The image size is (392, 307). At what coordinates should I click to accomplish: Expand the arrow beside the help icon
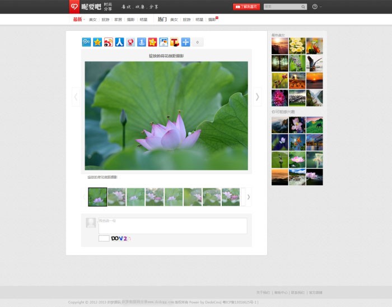tap(321, 7)
